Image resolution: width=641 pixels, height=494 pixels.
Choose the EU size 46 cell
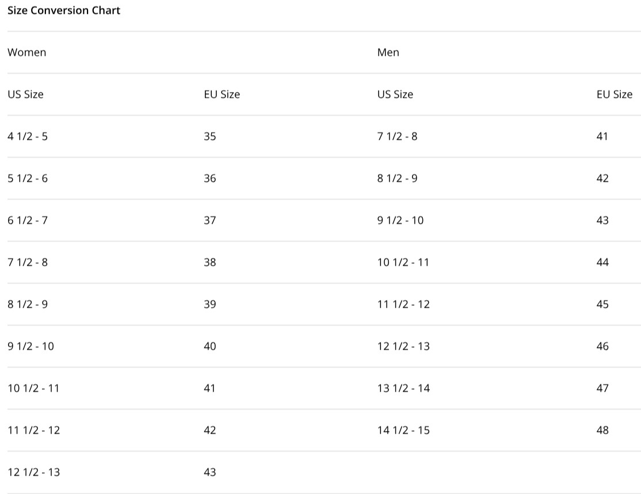click(602, 346)
